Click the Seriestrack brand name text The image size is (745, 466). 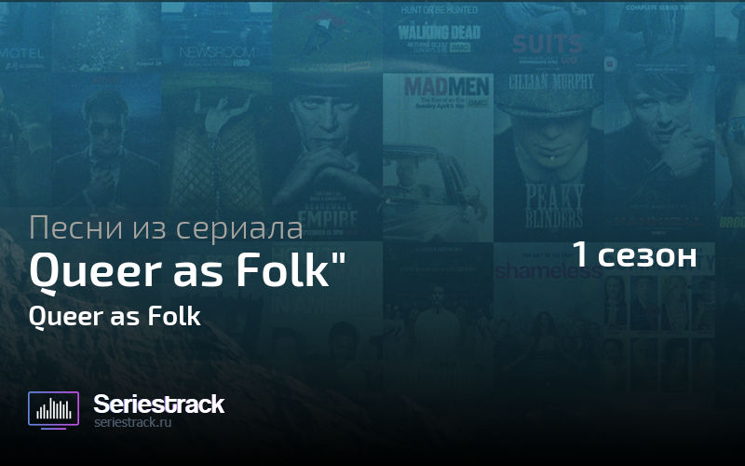click(x=158, y=404)
